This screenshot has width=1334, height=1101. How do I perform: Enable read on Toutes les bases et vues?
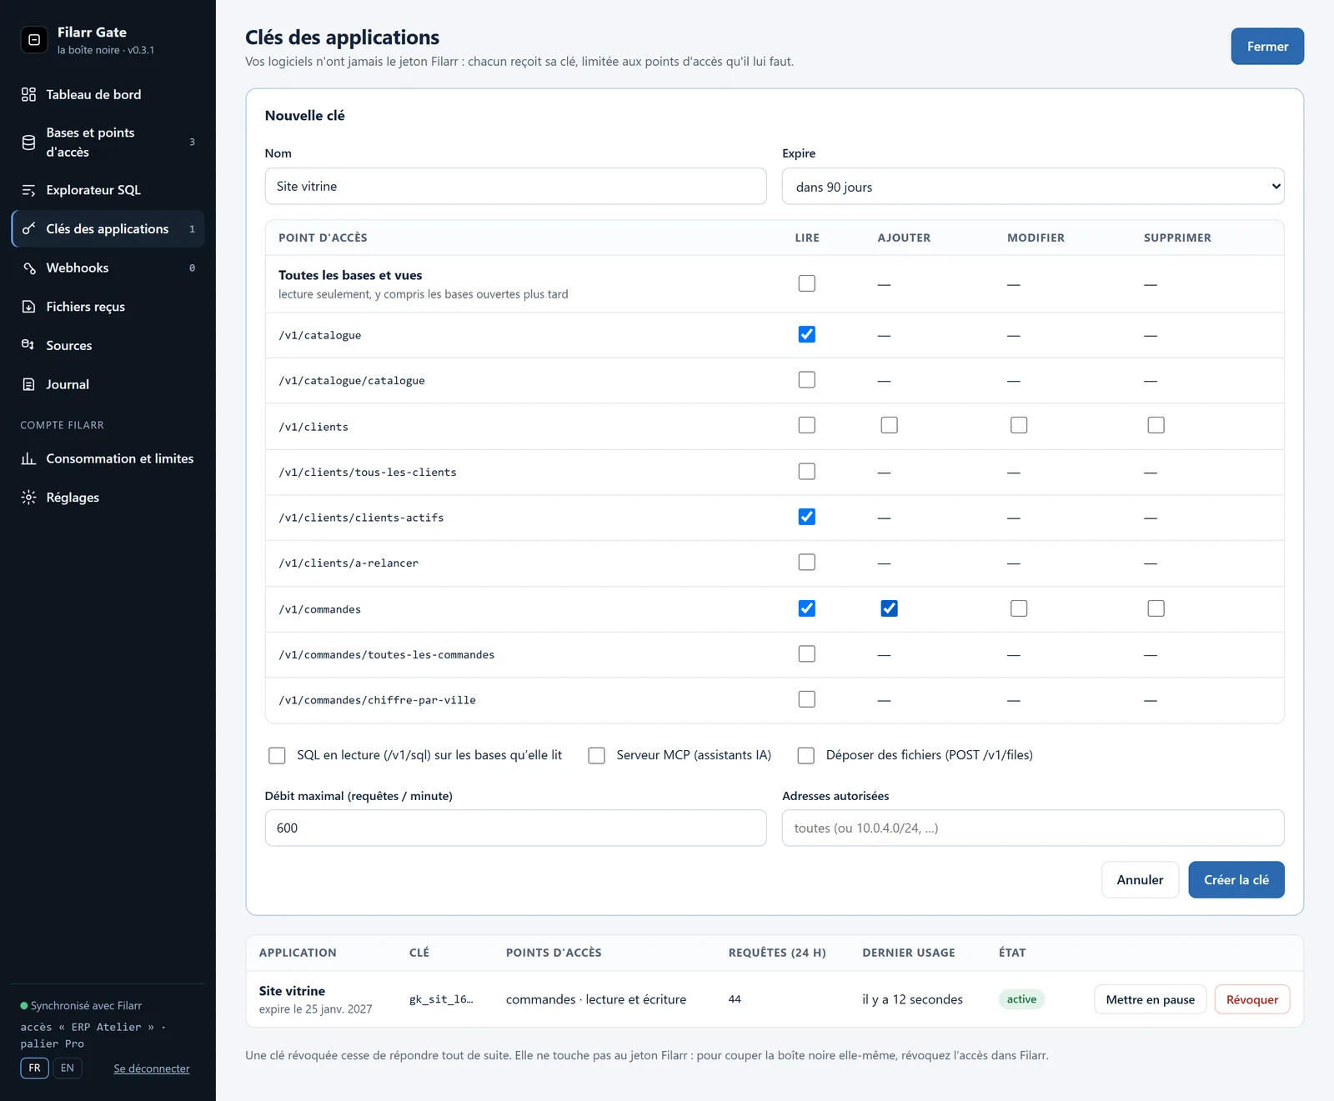click(806, 283)
